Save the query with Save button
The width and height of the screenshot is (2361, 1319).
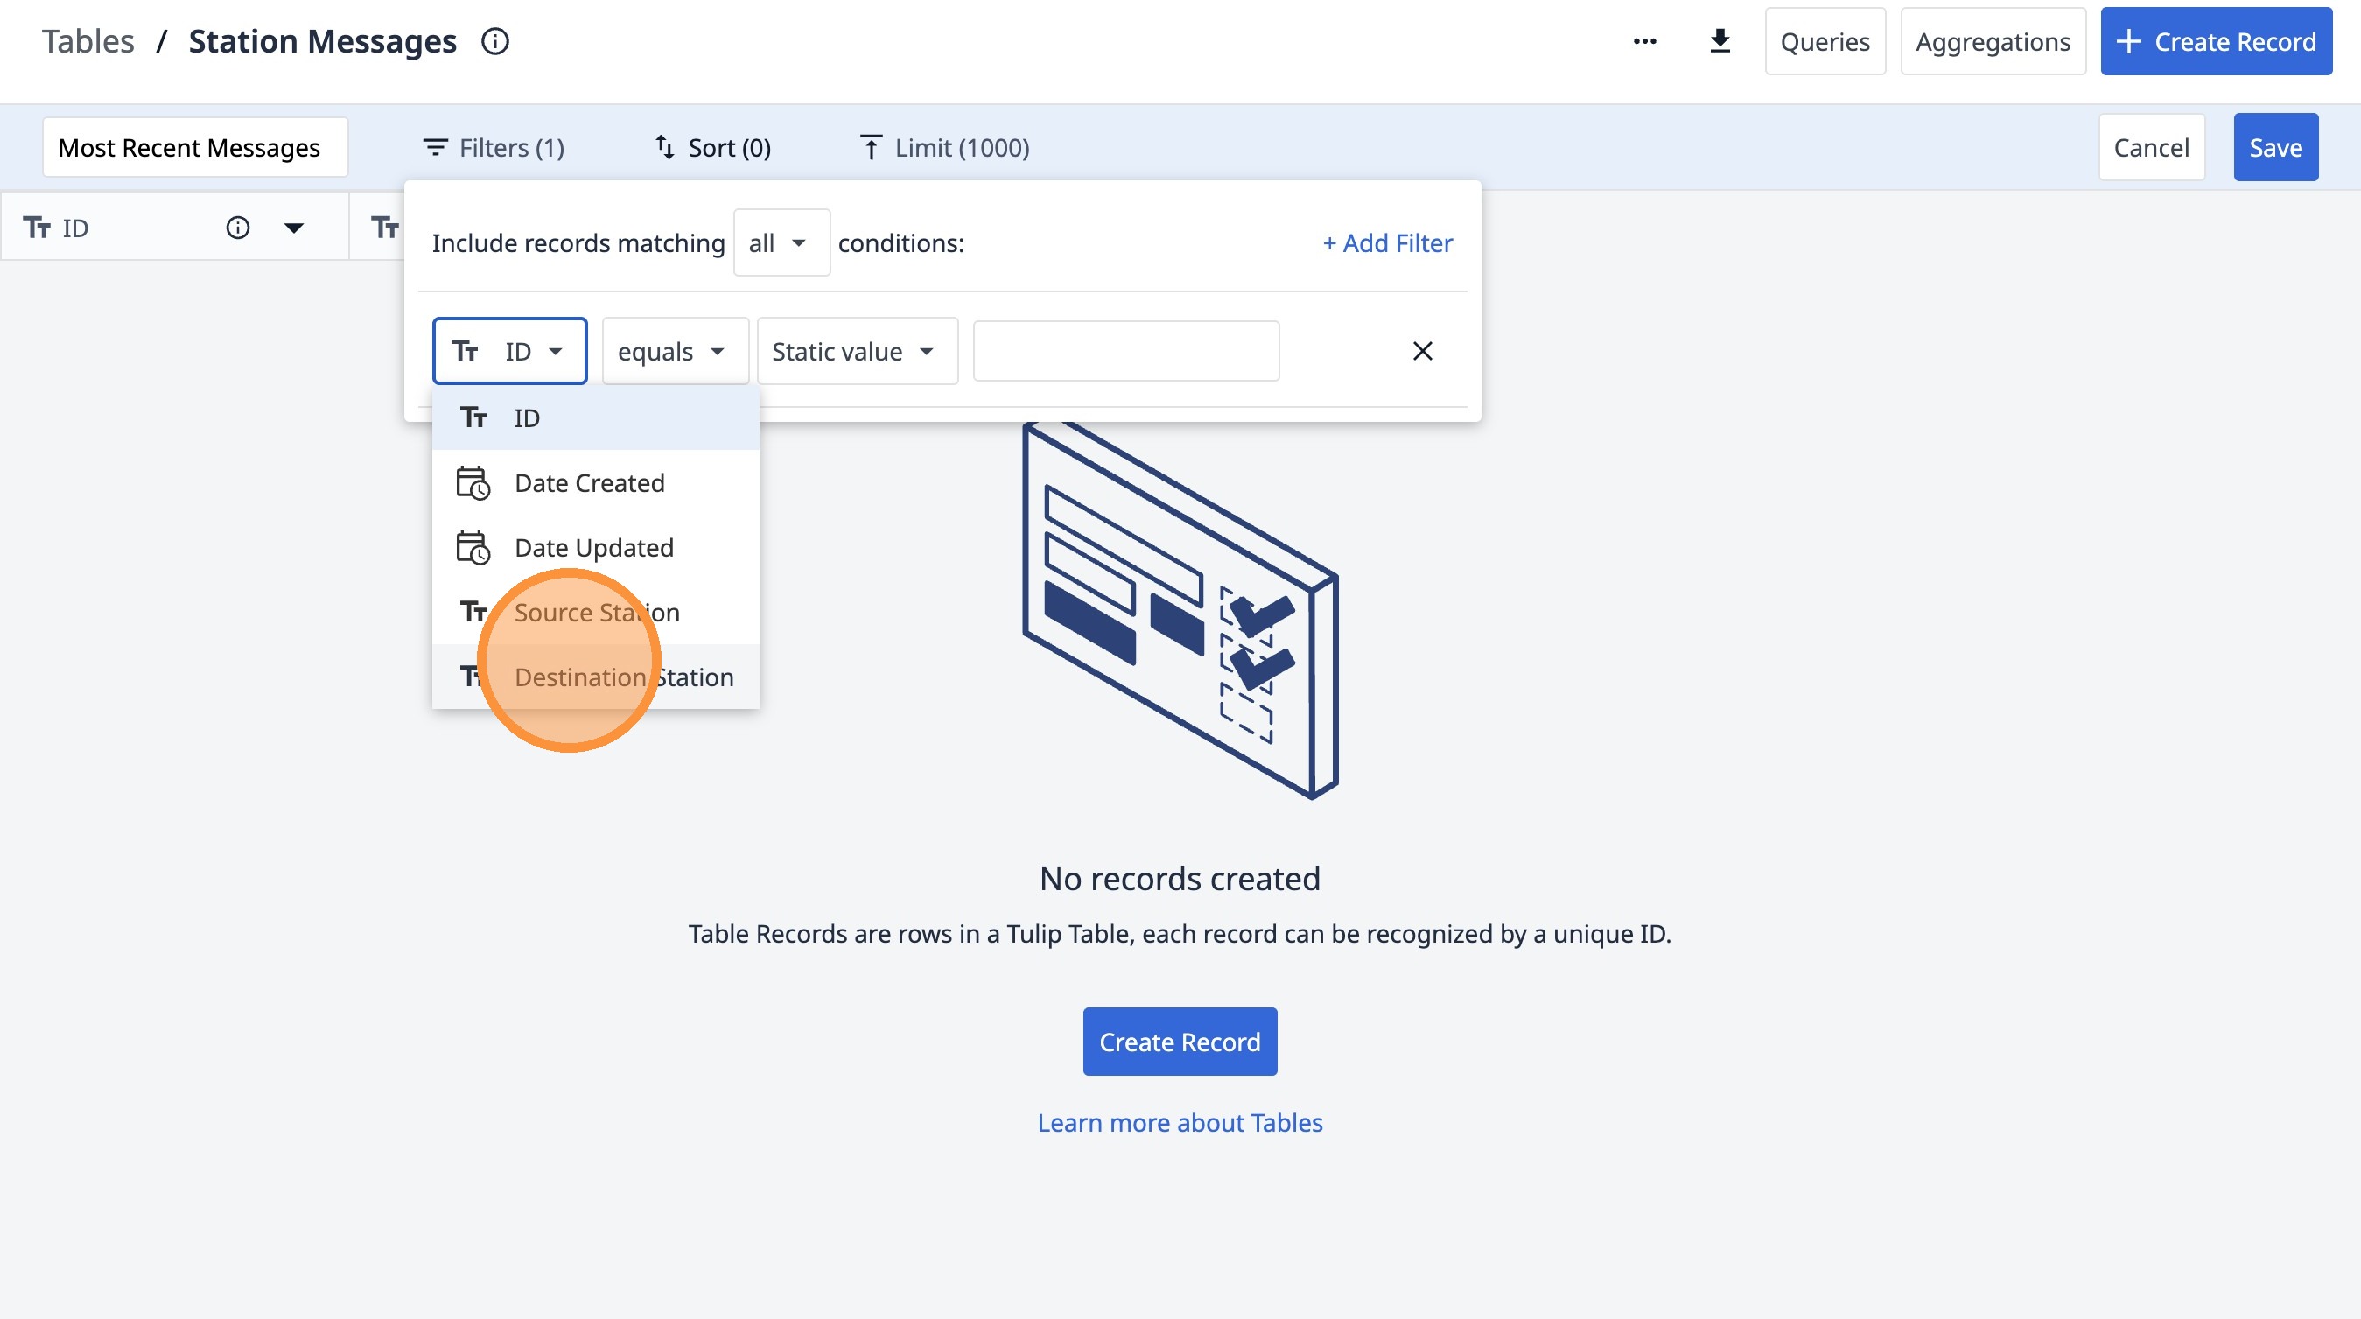click(x=2275, y=148)
